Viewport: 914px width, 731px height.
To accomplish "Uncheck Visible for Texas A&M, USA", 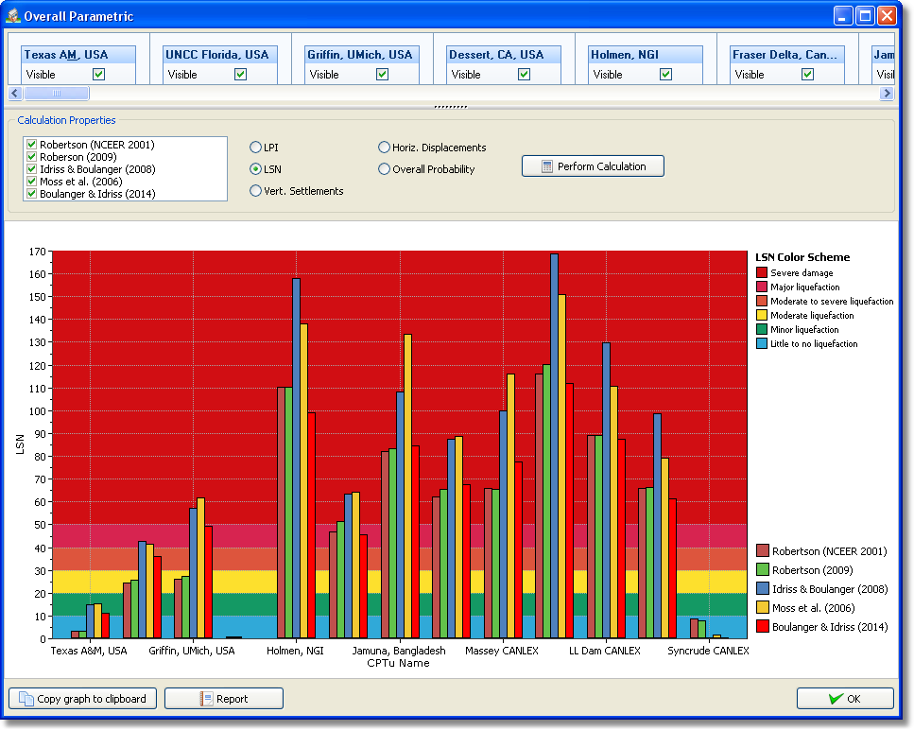I will click(x=99, y=75).
